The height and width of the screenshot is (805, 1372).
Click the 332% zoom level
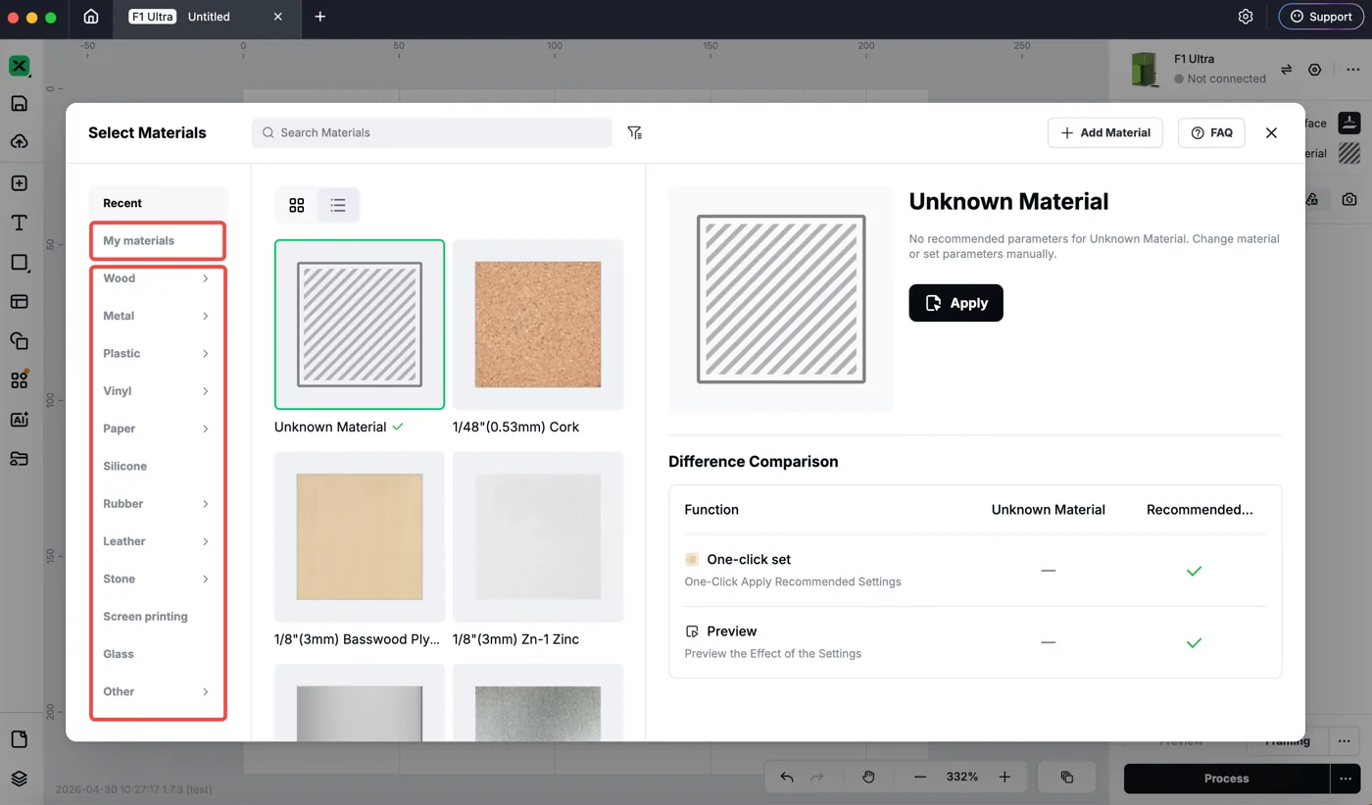point(962,777)
